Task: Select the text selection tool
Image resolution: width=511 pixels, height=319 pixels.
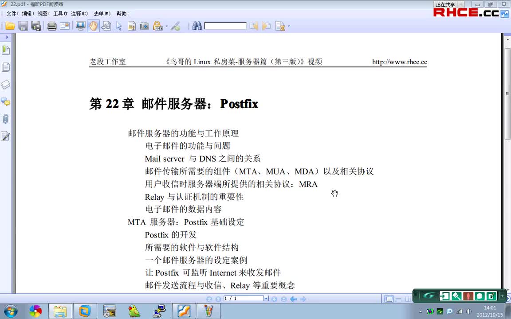Action: (x=132, y=26)
